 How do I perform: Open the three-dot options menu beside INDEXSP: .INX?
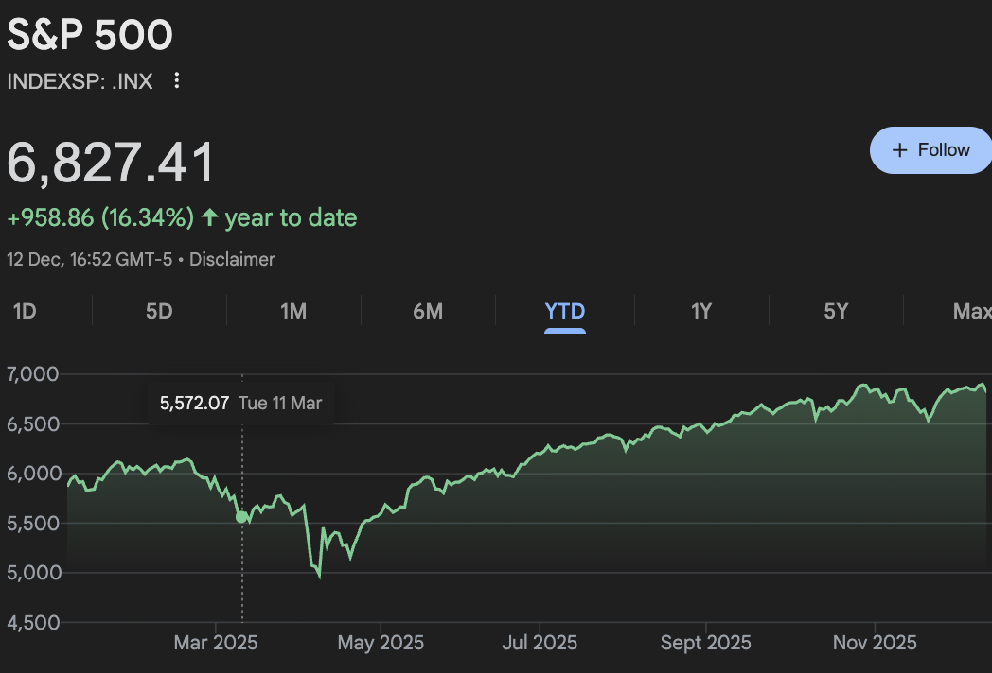click(x=176, y=81)
